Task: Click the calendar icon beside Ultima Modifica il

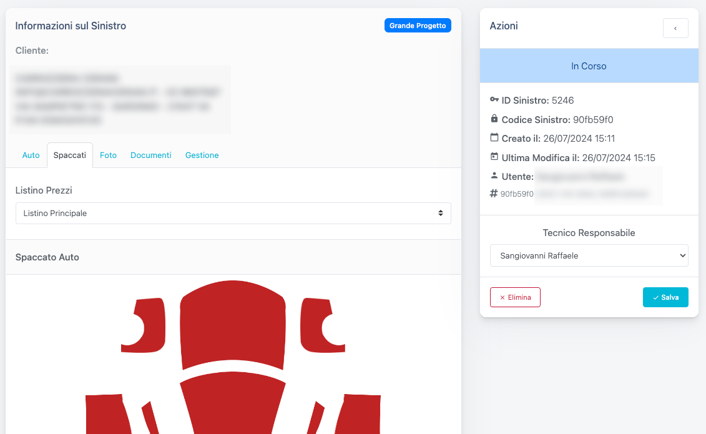Action: pos(494,157)
